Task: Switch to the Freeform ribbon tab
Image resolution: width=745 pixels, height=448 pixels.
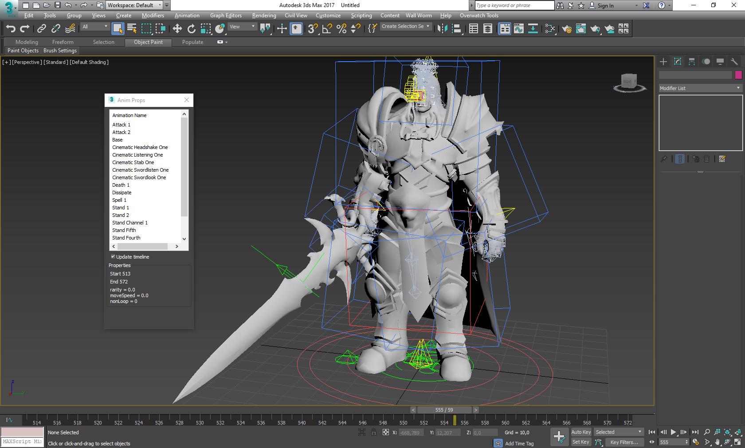Action: [63, 42]
